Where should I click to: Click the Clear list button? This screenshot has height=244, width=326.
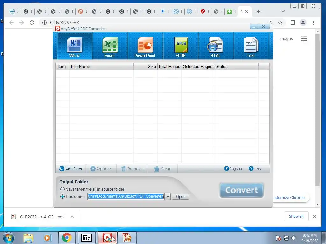coord(162,169)
